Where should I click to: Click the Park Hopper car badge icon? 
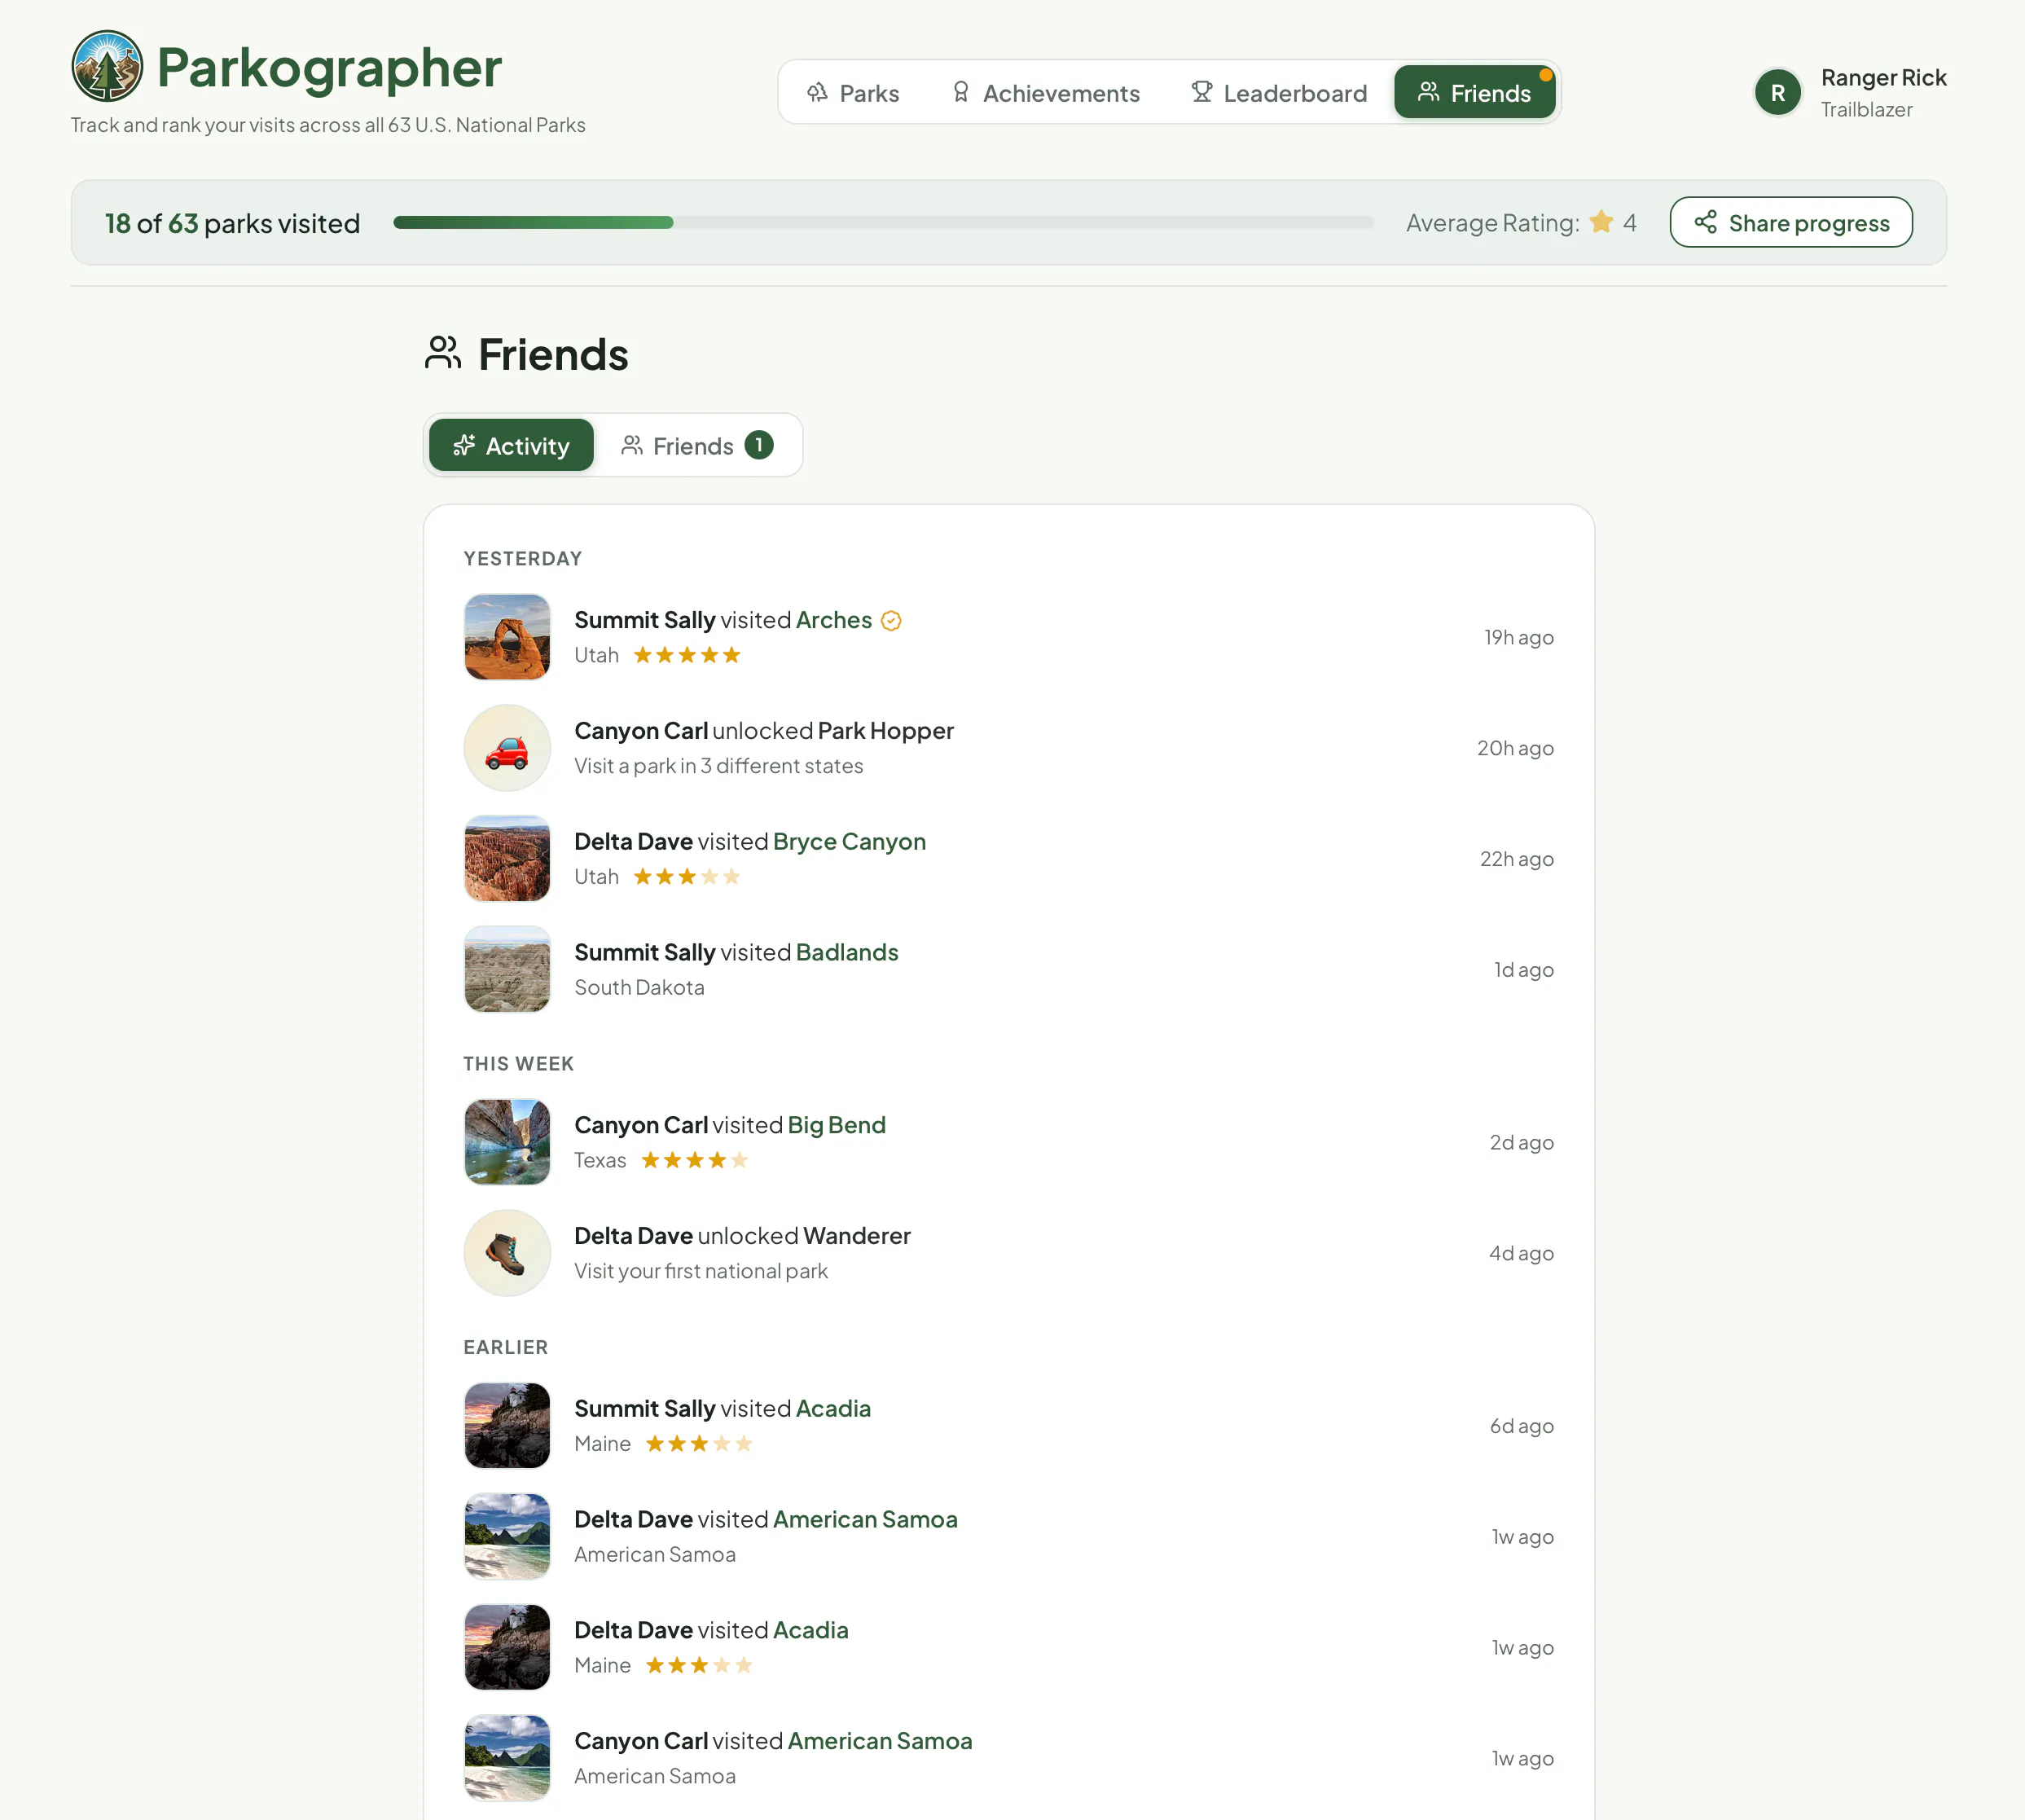pos(507,748)
